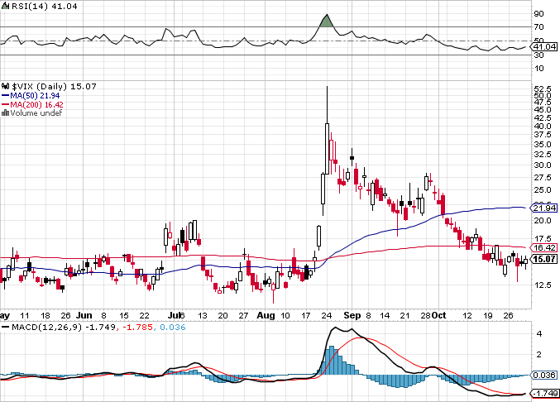Click the triangle icon beside the RSI(14) label
The image size is (560, 402).
click(x=5, y=5)
